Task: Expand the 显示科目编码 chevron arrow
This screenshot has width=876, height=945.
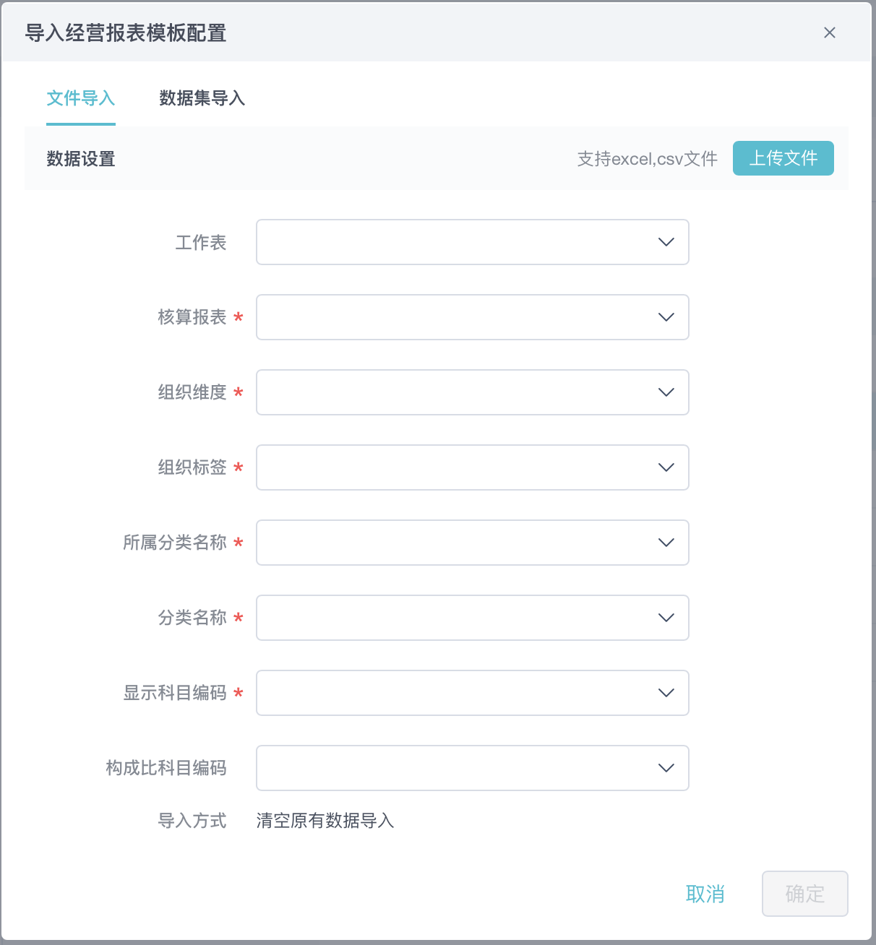Action: (x=666, y=693)
